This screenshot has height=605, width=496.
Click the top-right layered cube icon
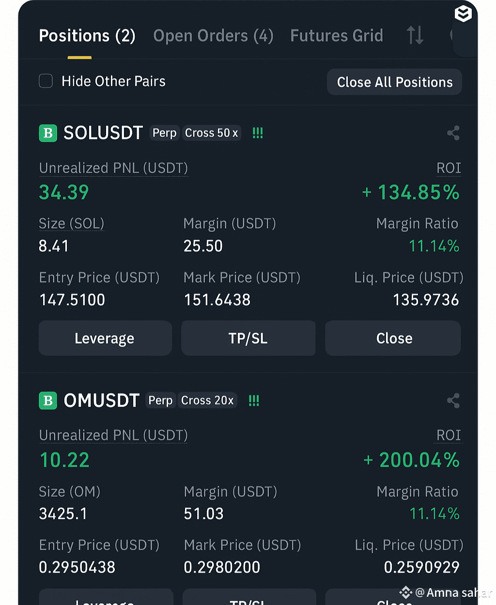[463, 14]
